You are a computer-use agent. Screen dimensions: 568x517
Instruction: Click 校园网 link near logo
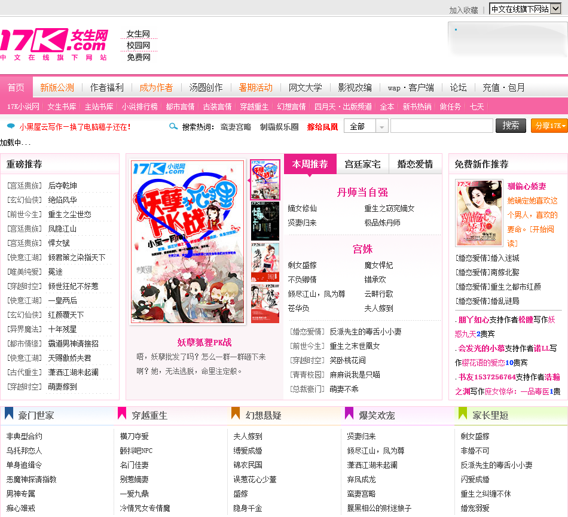click(x=138, y=45)
